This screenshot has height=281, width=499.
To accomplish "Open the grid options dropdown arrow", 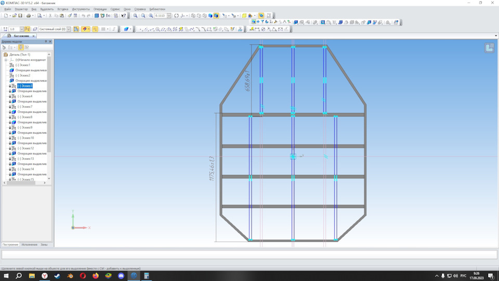I will (x=108, y=29).
